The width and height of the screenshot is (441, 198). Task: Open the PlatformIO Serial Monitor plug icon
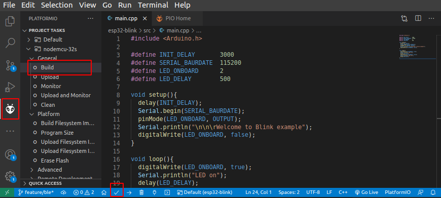tap(155, 192)
